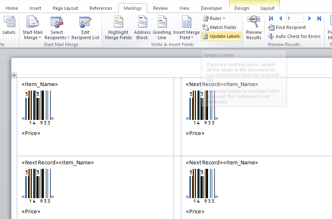Go to last record arrow

tap(319, 18)
